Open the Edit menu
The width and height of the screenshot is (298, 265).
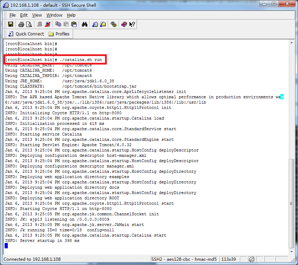(x=24, y=15)
